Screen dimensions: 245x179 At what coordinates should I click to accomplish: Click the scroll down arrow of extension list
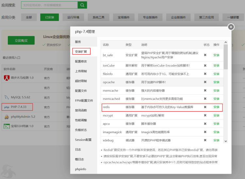(226, 141)
